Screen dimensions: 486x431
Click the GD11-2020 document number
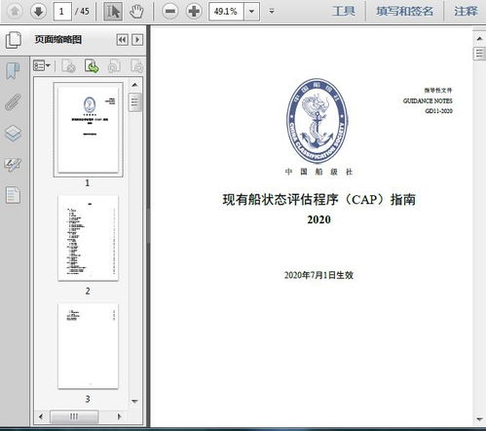[x=438, y=111]
